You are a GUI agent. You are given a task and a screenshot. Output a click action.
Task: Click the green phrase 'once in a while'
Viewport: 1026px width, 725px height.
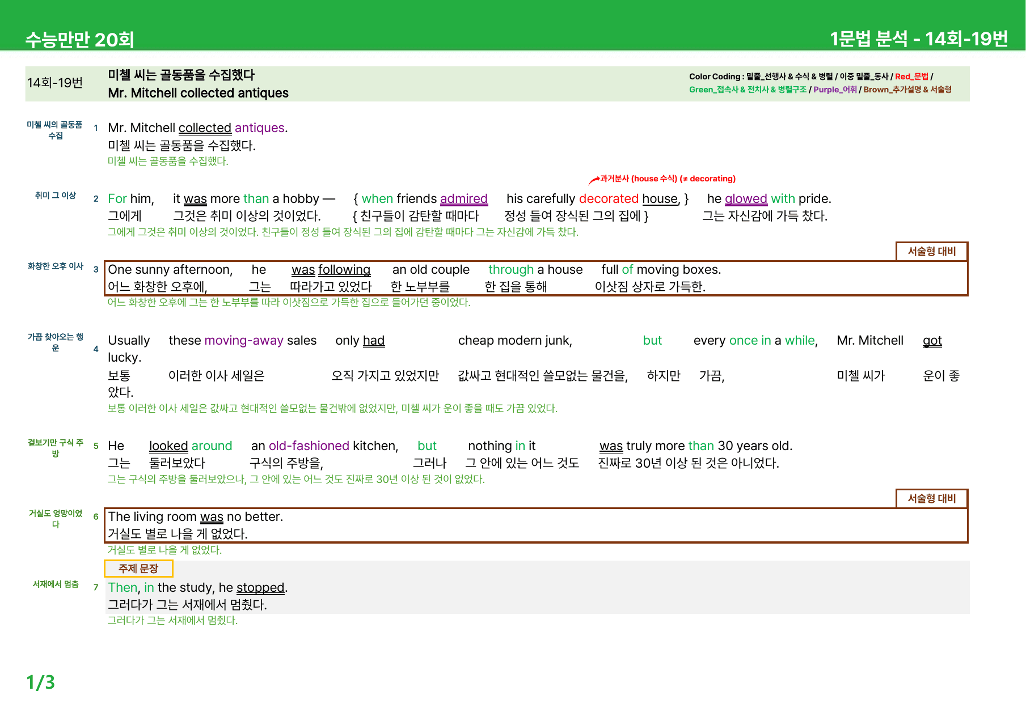(772, 341)
